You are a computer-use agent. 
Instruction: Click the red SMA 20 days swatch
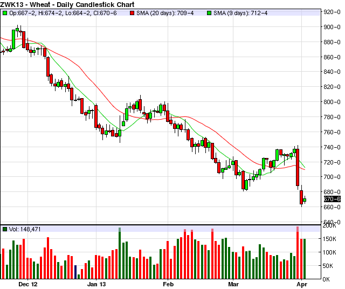(132, 13)
